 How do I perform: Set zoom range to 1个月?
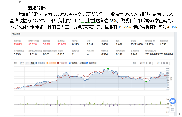(22, 63)
